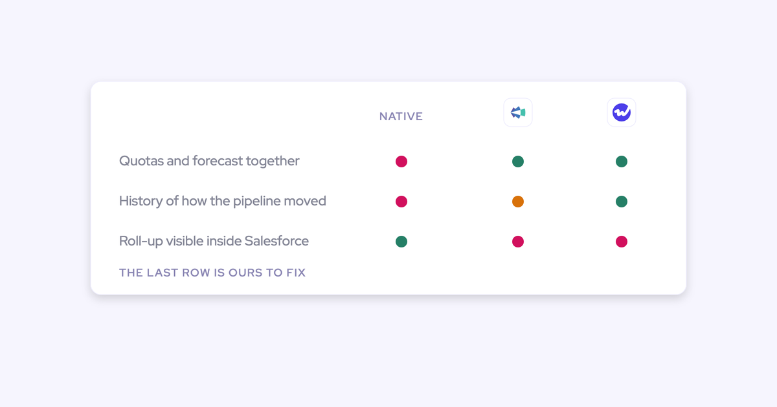
Task: Click THE LAST ROW IS OURS TO FIX caption
Action: click(212, 273)
